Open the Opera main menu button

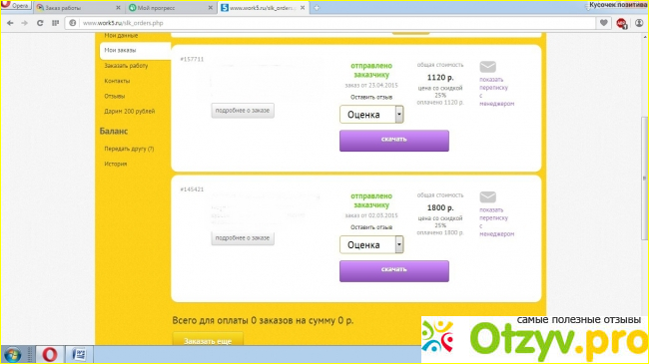[16, 6]
